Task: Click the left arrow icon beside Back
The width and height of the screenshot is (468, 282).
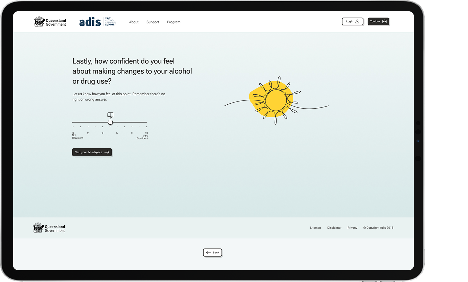Action: (208, 253)
